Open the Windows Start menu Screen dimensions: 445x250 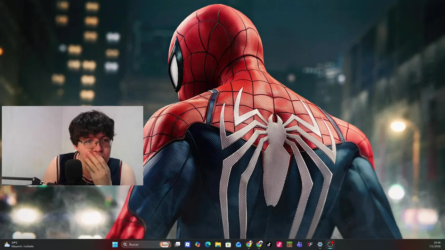(115, 244)
